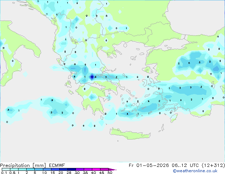Pick the legend swatch between 10 and 15

[x=47, y=169]
